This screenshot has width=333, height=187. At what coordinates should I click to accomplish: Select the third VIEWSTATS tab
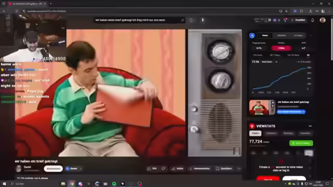tap(288, 133)
